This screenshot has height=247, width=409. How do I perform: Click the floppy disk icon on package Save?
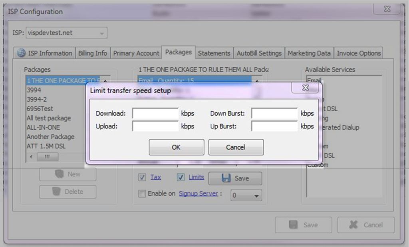(x=226, y=178)
